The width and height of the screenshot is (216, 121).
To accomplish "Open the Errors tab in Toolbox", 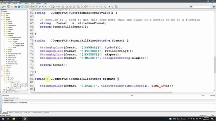I will [5, 112].
